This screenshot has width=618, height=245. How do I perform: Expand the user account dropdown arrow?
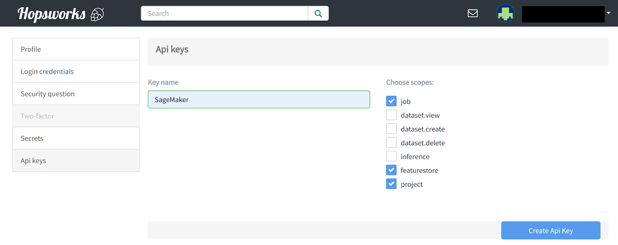pyautogui.click(x=608, y=13)
